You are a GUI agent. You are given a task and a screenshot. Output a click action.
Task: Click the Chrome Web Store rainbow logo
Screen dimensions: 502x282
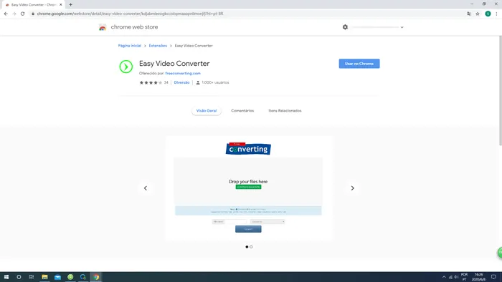[x=103, y=27]
